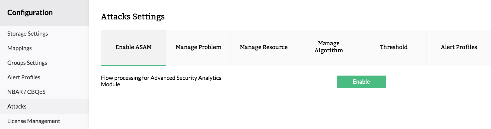
Task: Go to the Mappings configuration page
Action: (x=20, y=48)
